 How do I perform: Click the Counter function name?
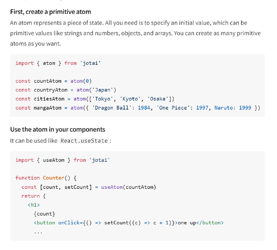pyautogui.click(x=53, y=178)
